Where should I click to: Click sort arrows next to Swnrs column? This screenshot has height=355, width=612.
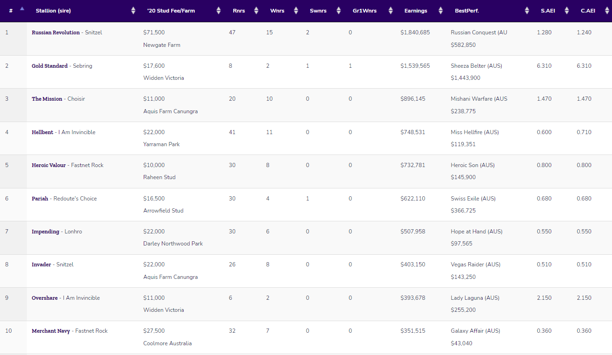click(338, 11)
